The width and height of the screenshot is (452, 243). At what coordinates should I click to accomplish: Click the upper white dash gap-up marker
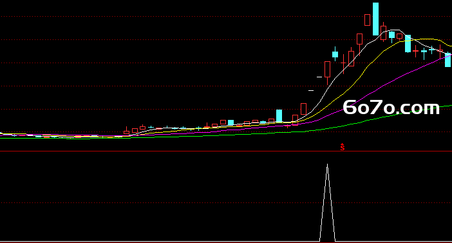coord(319,77)
